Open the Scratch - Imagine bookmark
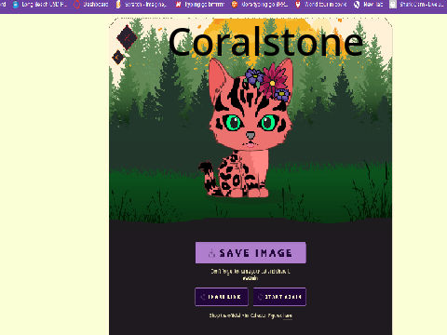The width and height of the screenshot is (447, 335). click(142, 5)
